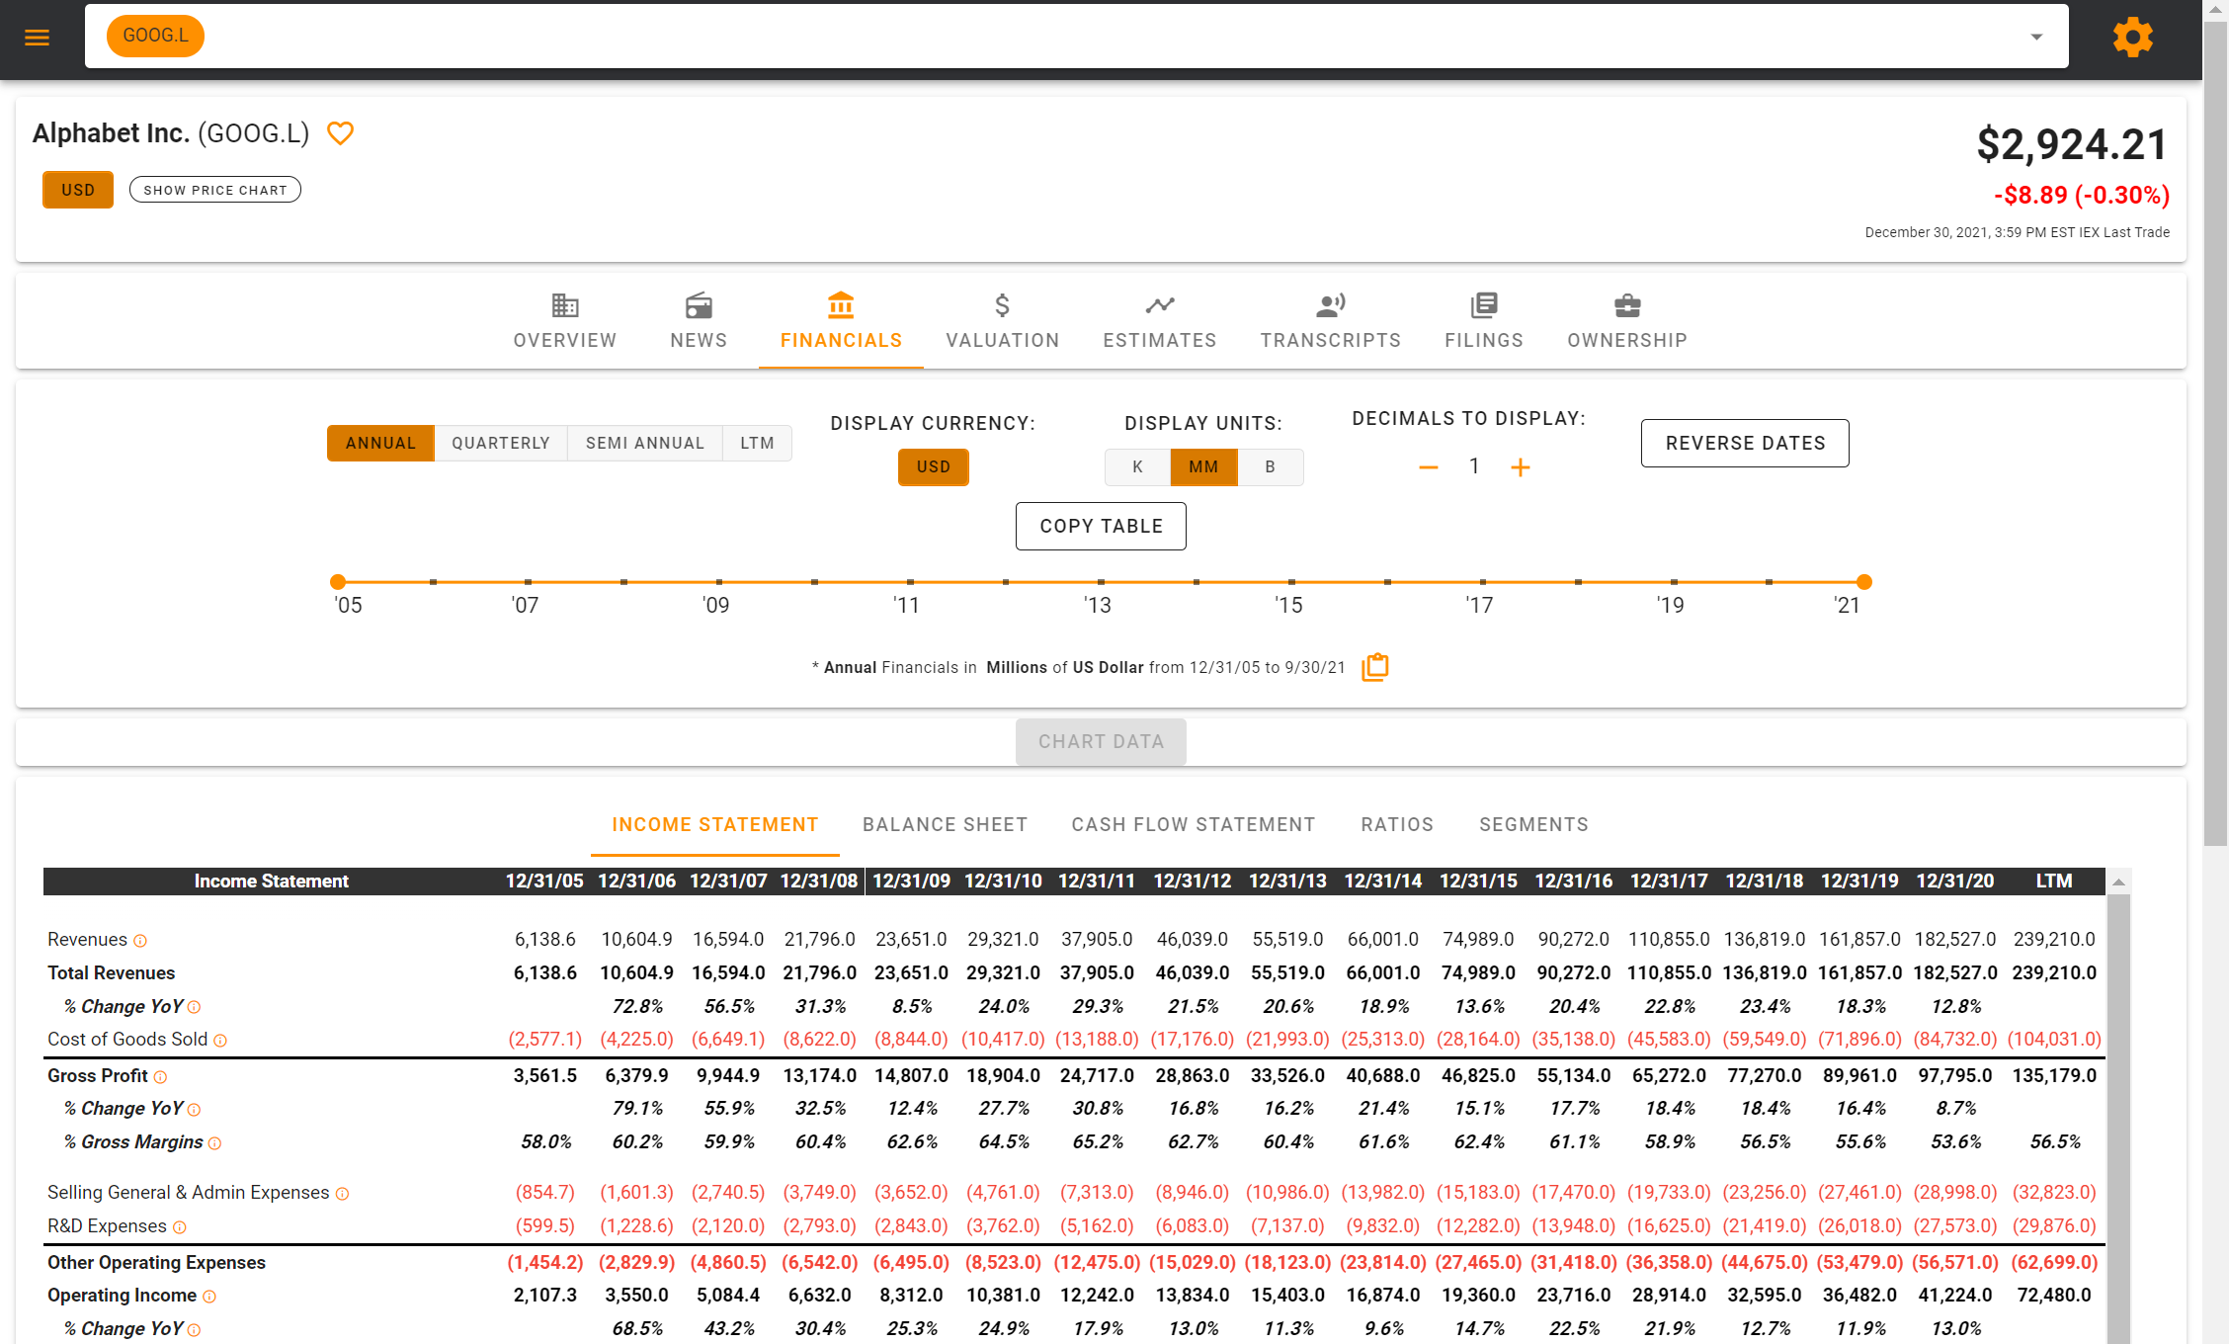Increase decimals with the plus icon
The image size is (2229, 1344).
(1521, 467)
